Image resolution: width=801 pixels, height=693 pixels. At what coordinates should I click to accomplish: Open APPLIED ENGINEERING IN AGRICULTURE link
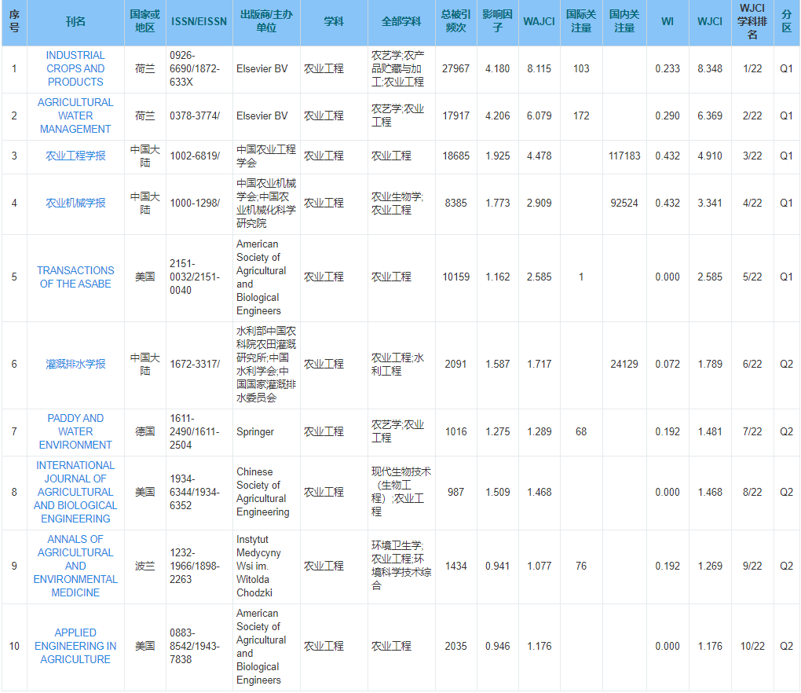tap(75, 646)
